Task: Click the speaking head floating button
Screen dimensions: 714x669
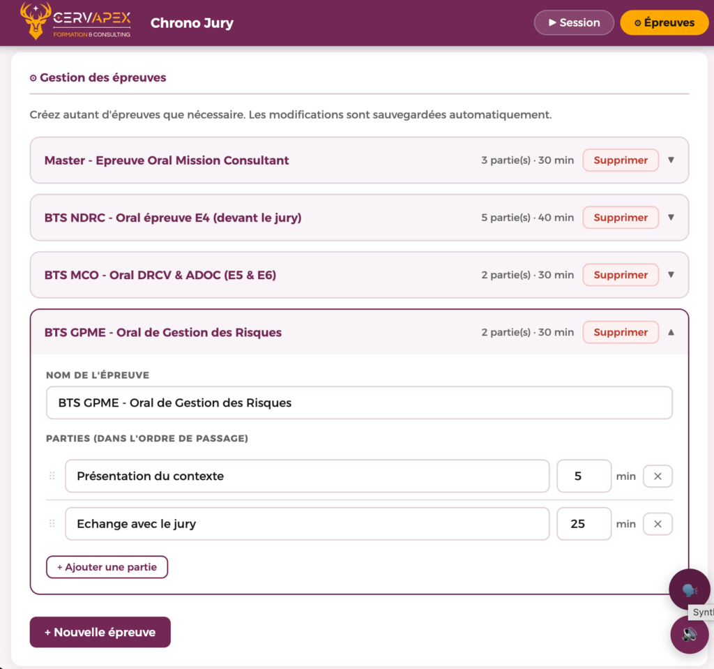Action: tap(689, 589)
